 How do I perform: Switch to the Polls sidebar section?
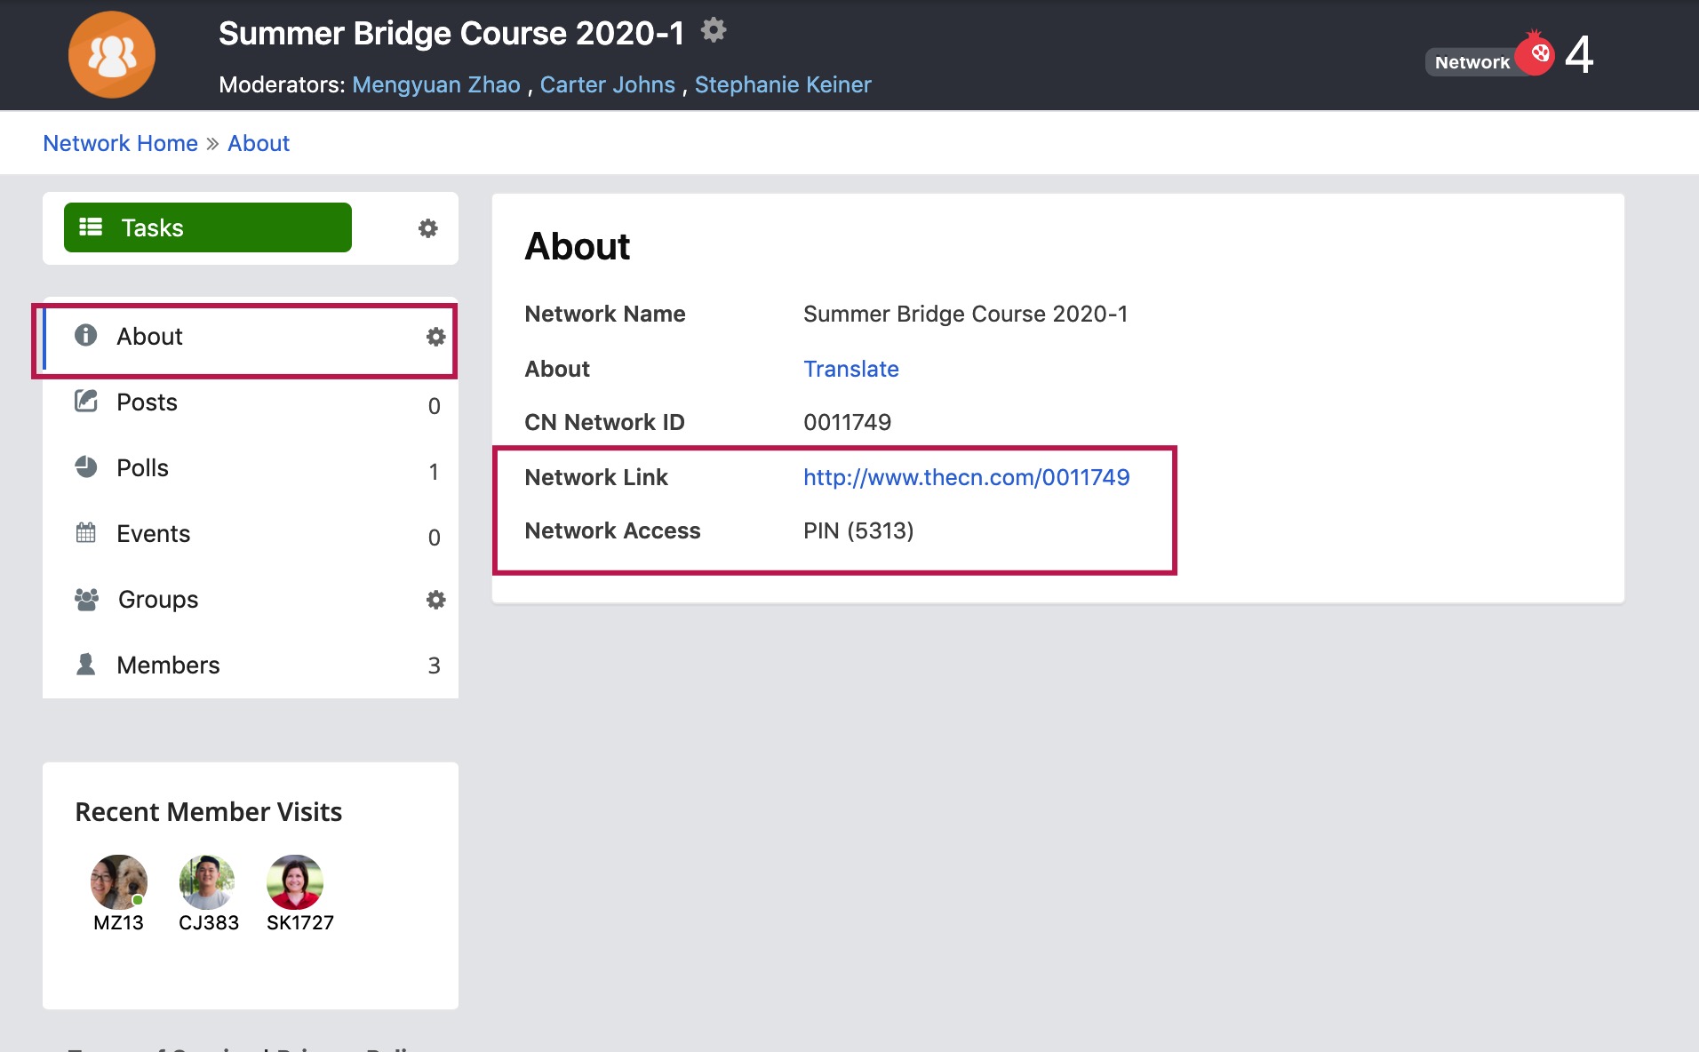pyautogui.click(x=142, y=466)
